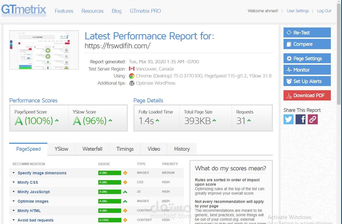This screenshot has height=224, width=342.
Task: Click the TYPE column header
Action: tap(141, 164)
